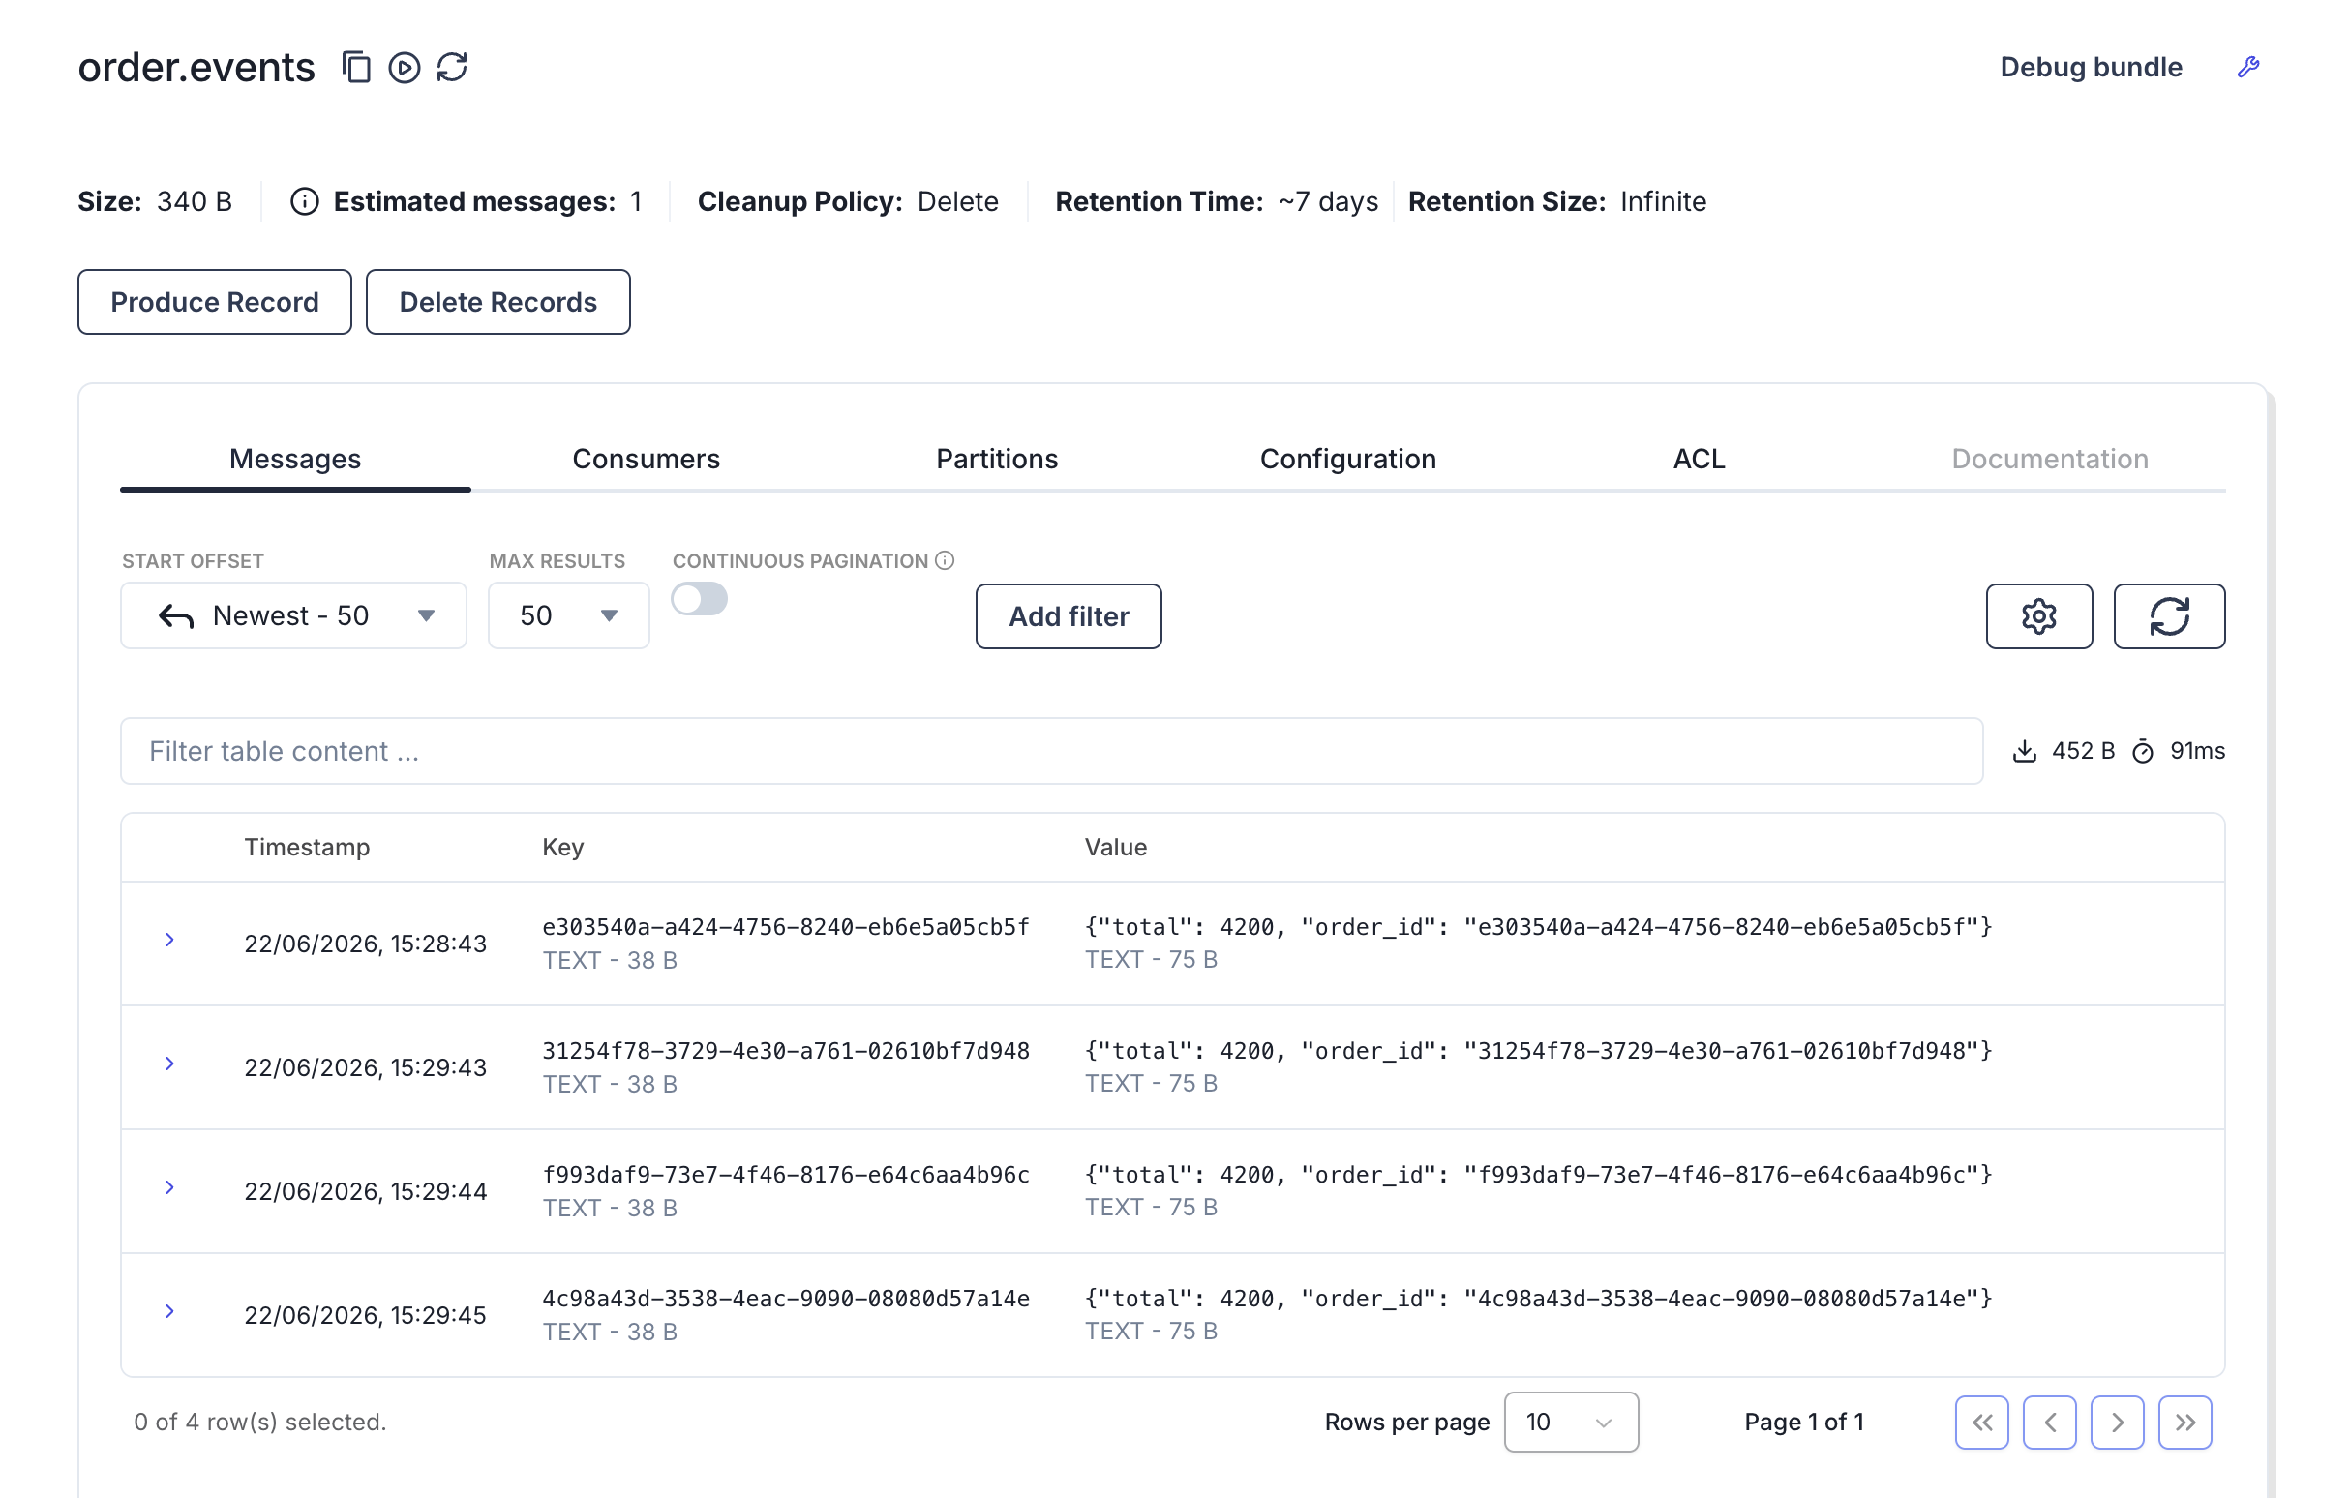
Task: Click the order.events topic title
Action: [196, 68]
